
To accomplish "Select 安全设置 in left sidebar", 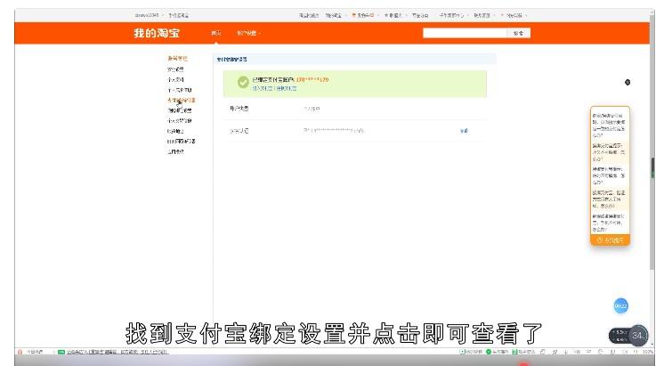I will (x=175, y=69).
